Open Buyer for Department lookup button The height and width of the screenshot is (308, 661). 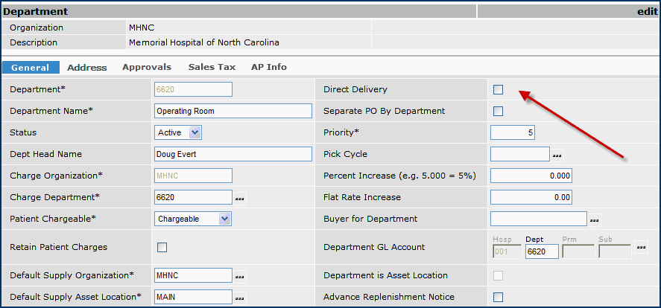click(x=595, y=220)
